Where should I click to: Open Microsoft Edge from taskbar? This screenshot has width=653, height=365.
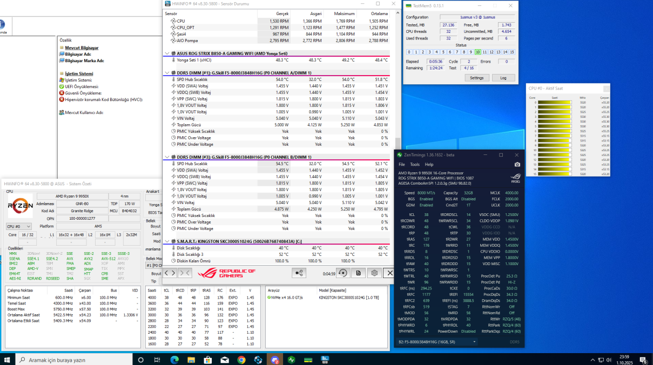[174, 360]
